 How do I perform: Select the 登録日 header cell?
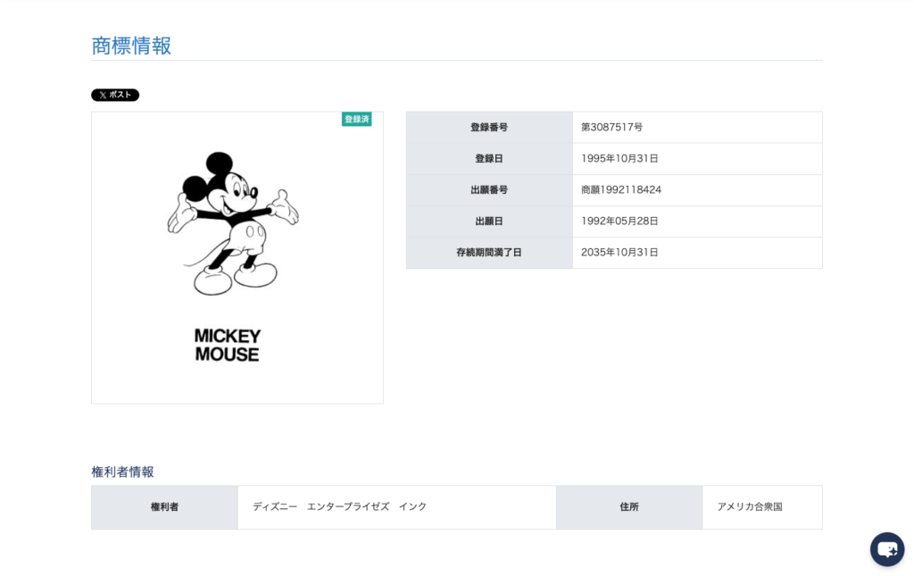[x=489, y=159]
